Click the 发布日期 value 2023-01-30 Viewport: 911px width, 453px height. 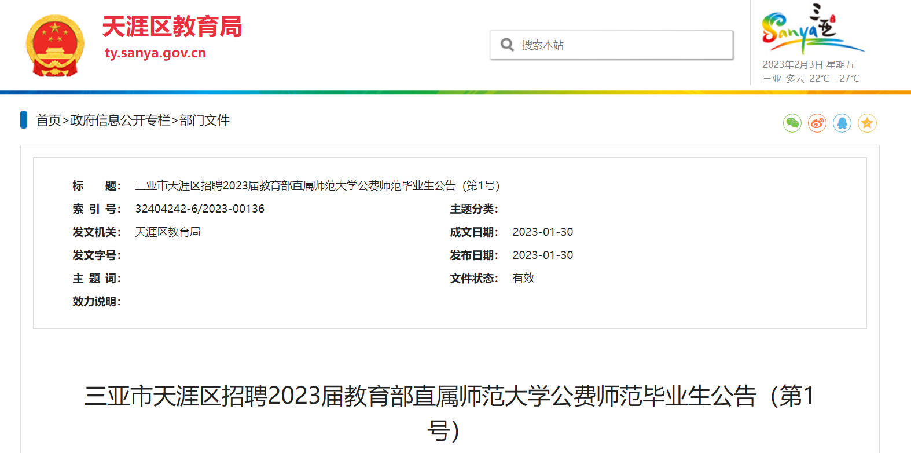point(543,255)
